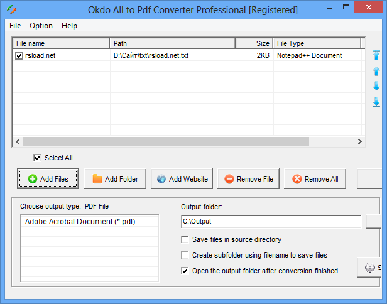Viewport: 387px width, 304px height.
Task: Toggle the Select All checkbox
Action: tap(37, 158)
